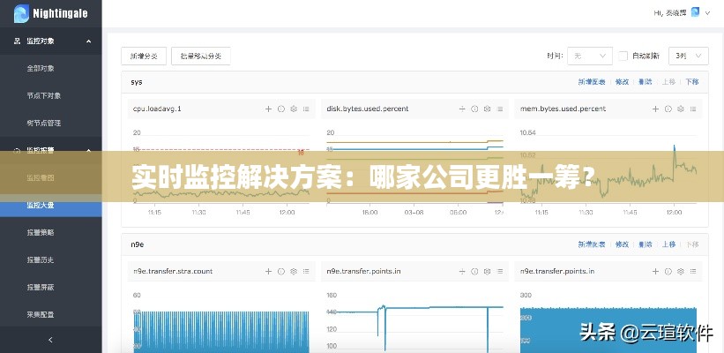Open 报警屏蔽 in the sidebar
This screenshot has width=724, height=353.
click(41, 287)
